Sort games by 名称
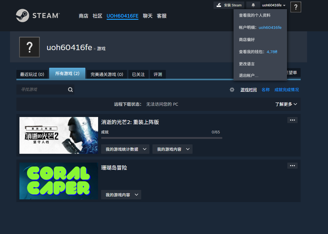328x234 pixels. (x=265, y=90)
